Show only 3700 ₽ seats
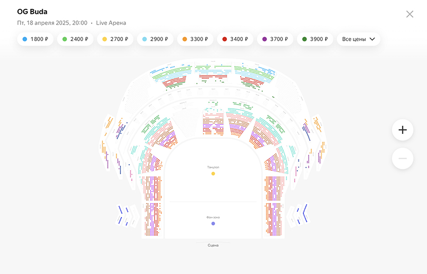 pyautogui.click(x=275, y=39)
